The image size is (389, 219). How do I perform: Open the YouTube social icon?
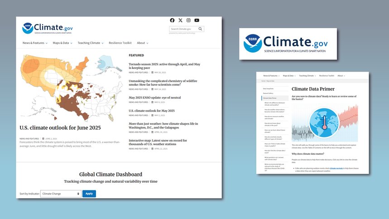[197, 20]
